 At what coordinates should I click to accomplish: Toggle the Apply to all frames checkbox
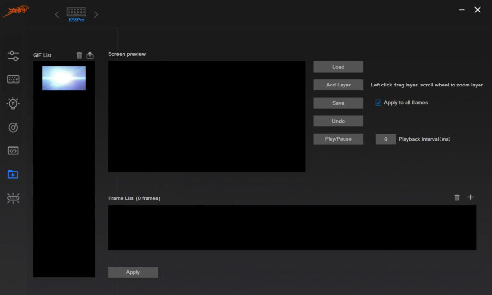tap(379, 103)
